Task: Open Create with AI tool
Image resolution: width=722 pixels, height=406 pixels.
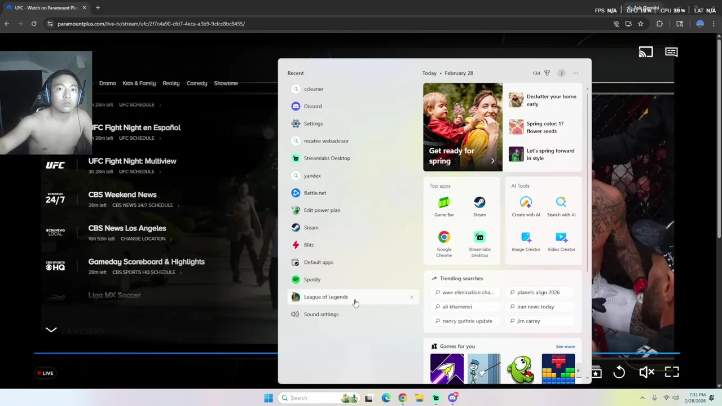Action: (526, 206)
